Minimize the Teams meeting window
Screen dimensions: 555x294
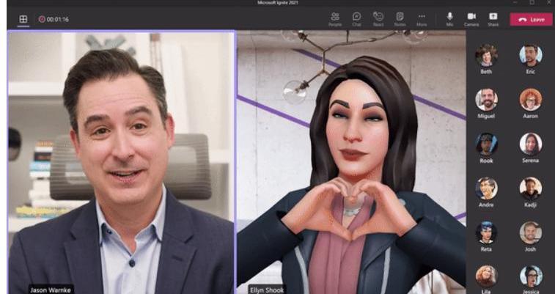pos(516,2)
